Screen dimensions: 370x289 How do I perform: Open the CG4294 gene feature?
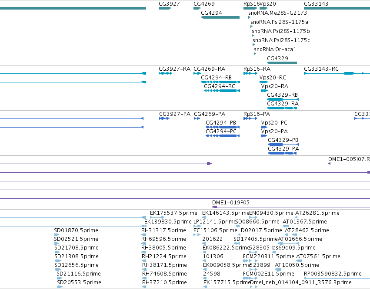pos(220,17)
